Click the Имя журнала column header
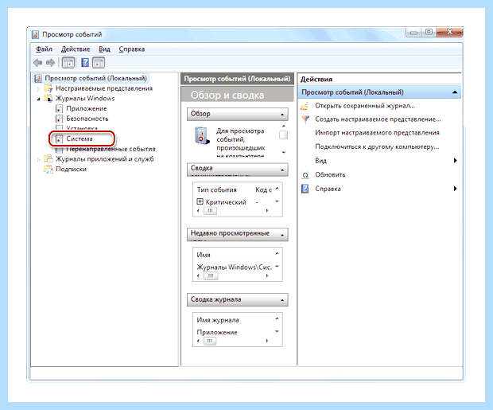 [x=218, y=320]
